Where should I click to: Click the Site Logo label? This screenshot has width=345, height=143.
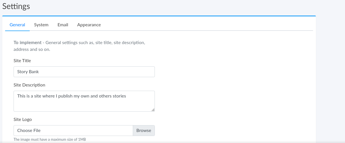[23, 120]
